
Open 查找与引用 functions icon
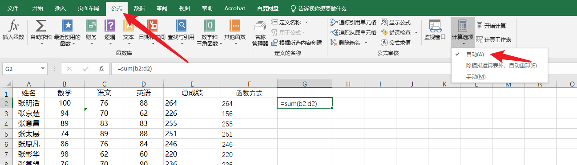point(181,25)
